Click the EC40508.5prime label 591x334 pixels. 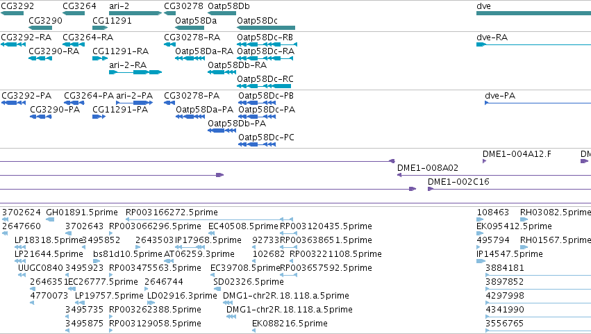point(243,226)
